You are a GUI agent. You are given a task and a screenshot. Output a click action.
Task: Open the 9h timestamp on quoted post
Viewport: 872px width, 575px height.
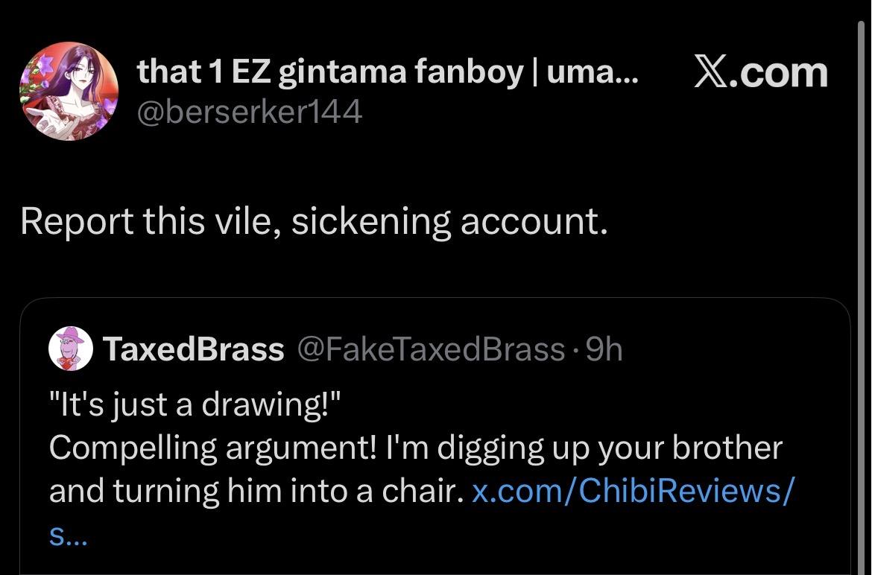(x=604, y=349)
